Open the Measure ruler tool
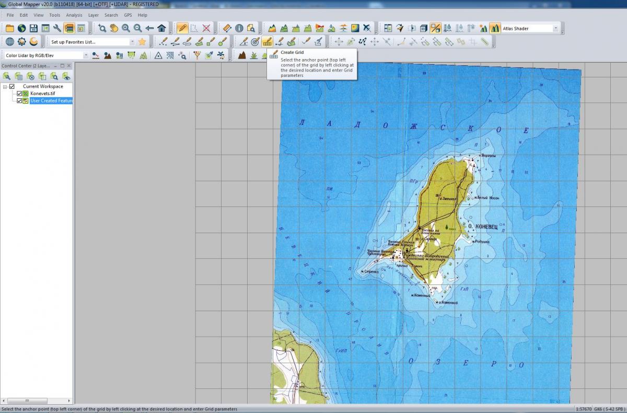Image resolution: width=627 pixels, height=413 pixels. [x=227, y=28]
